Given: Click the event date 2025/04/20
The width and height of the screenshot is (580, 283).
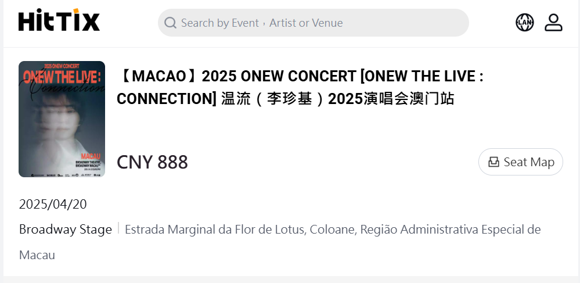Looking at the screenshot, I should coord(53,204).
